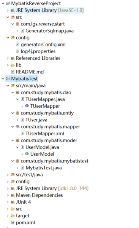The image size is (139, 228).
Task: Expand the src/test/java folder
Action: coord(8,175)
